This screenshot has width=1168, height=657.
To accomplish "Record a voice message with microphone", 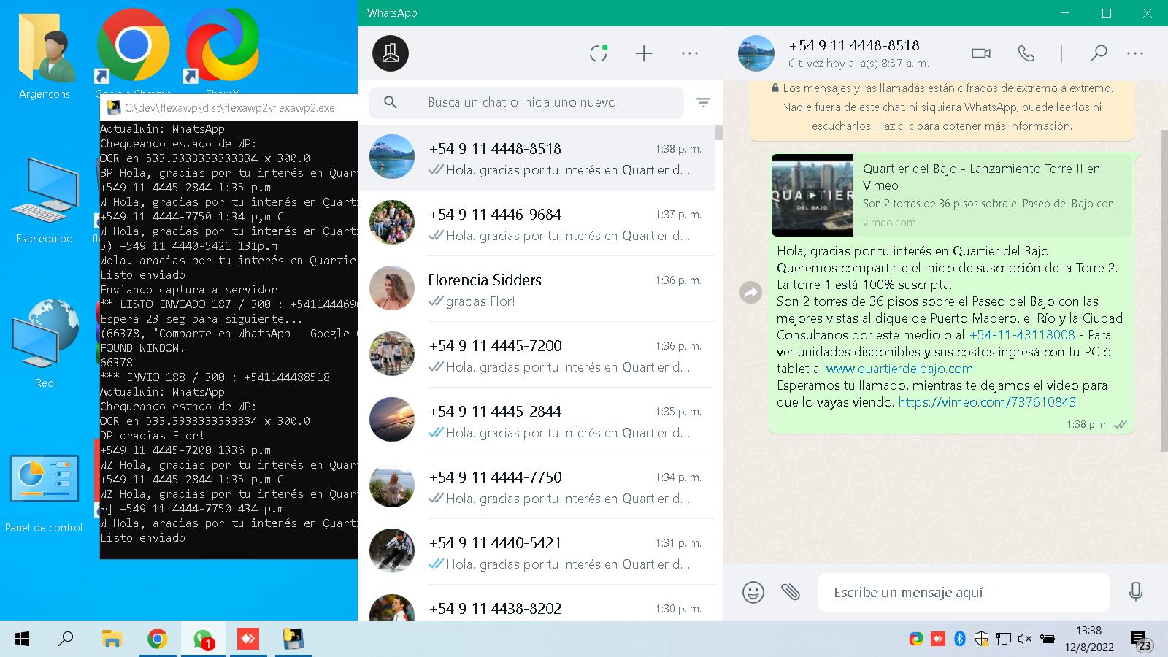I will click(x=1135, y=592).
